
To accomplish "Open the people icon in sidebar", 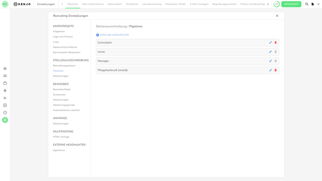I will click(5, 76).
